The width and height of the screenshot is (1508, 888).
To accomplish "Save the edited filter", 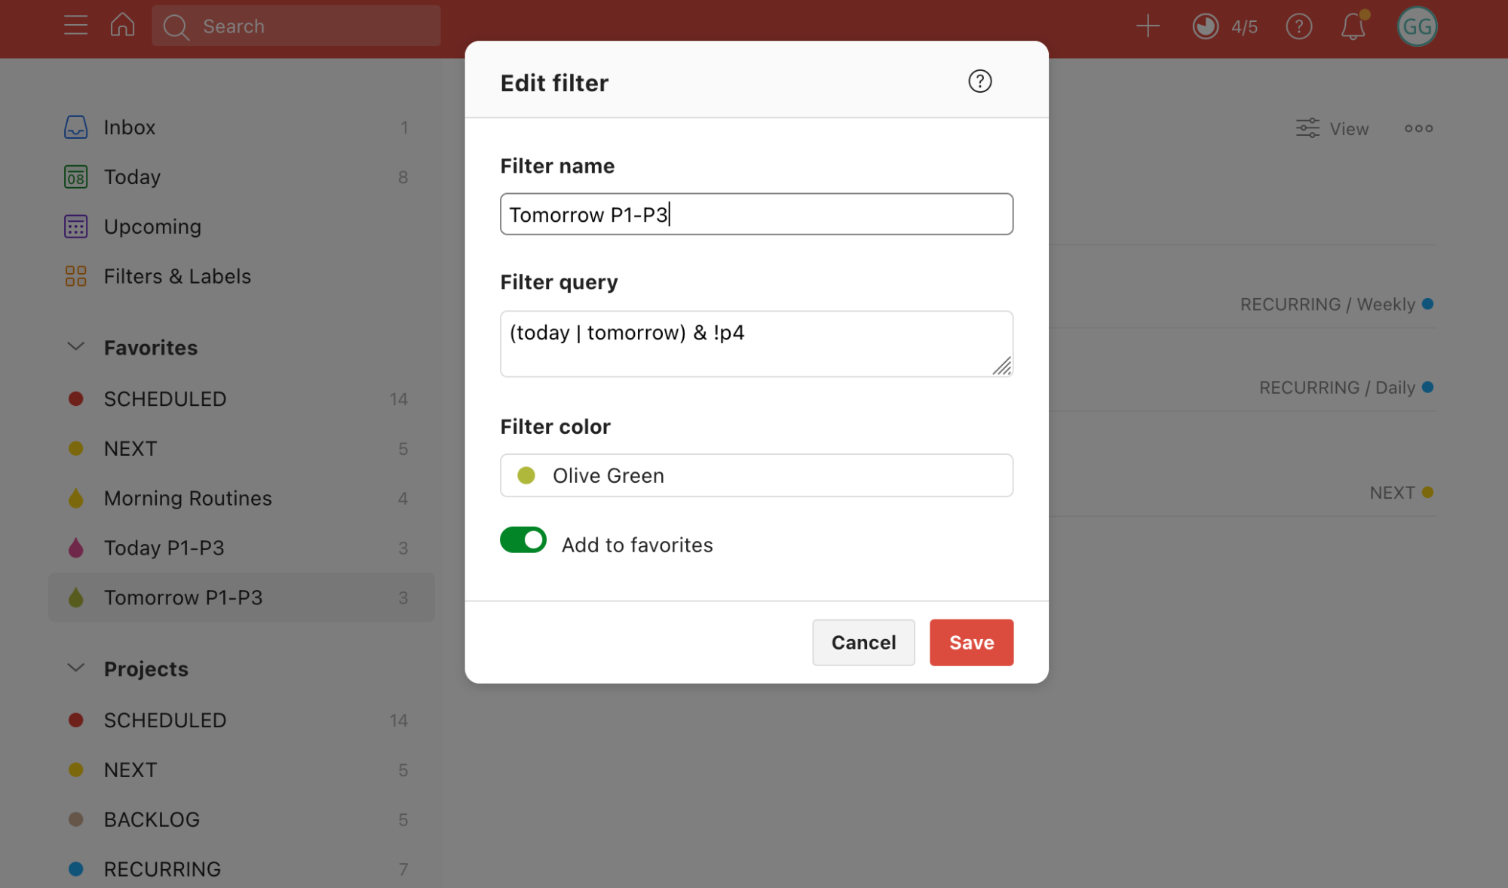I will point(971,642).
